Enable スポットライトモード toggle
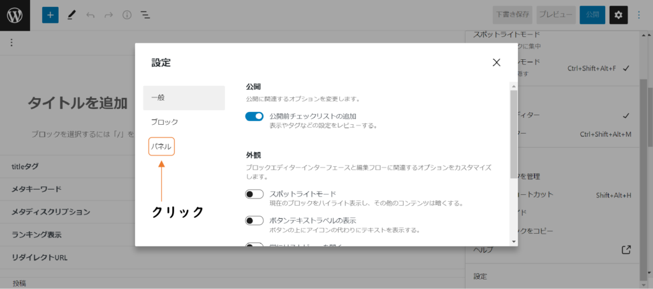The height and width of the screenshot is (289, 653). click(x=254, y=194)
